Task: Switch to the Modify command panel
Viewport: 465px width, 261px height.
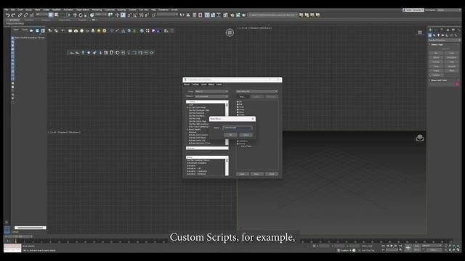Action: (x=436, y=30)
